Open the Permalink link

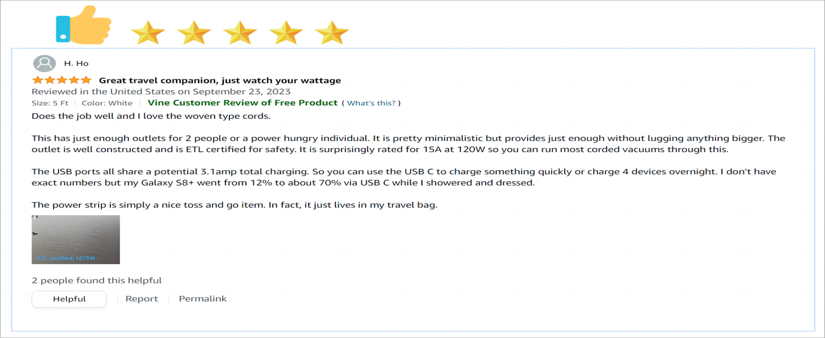click(x=202, y=299)
